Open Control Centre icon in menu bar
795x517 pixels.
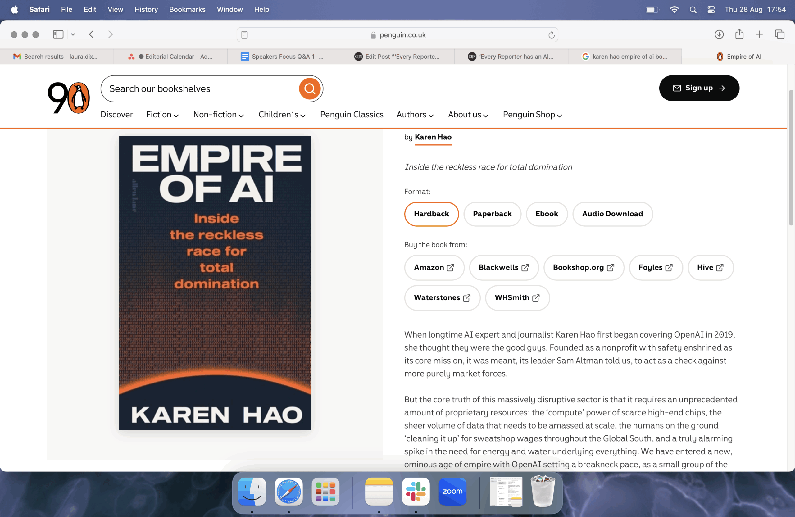(711, 10)
